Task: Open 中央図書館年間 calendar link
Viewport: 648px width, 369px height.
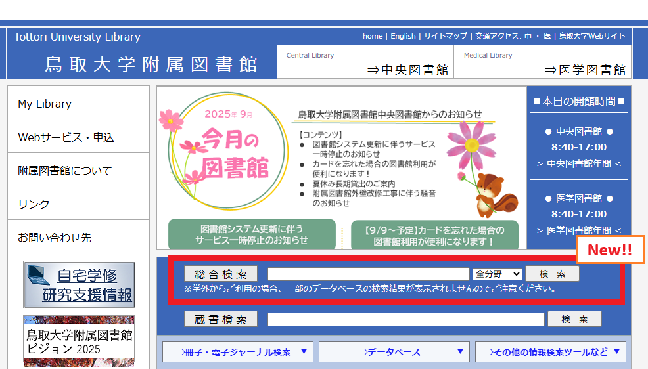Action: (x=578, y=164)
